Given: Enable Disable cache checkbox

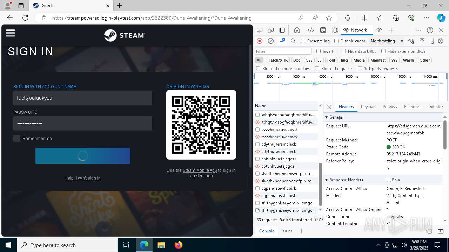Looking at the screenshot, I should (x=336, y=41).
